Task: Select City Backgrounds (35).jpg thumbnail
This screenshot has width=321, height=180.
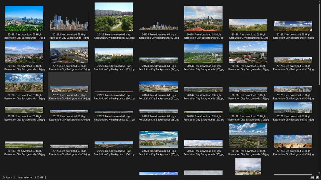Action: tap(158, 139)
